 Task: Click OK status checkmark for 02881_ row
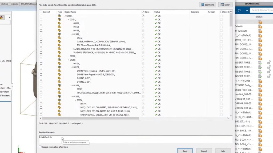point(156,16)
